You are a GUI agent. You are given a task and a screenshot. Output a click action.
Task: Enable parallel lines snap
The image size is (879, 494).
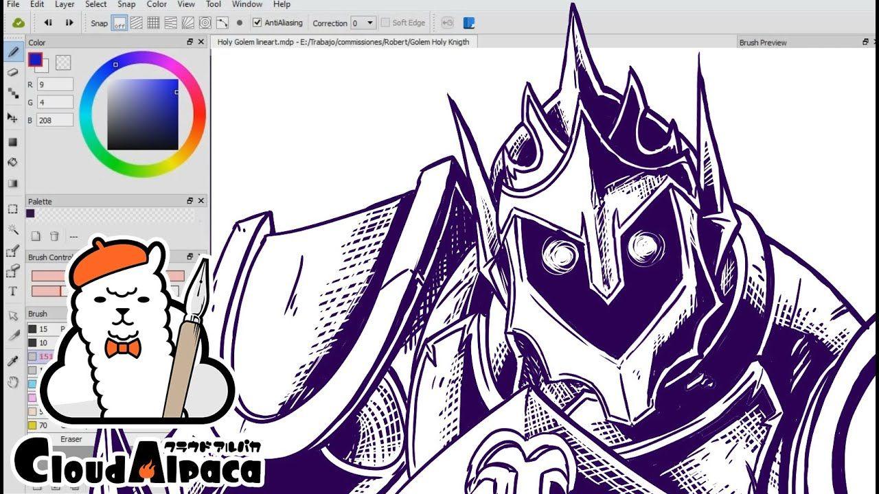pyautogui.click(x=137, y=23)
